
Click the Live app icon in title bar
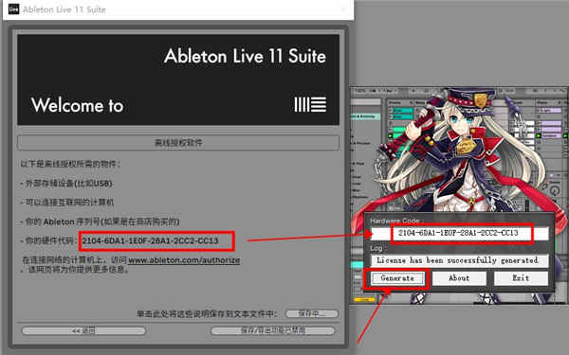pyautogui.click(x=13, y=9)
